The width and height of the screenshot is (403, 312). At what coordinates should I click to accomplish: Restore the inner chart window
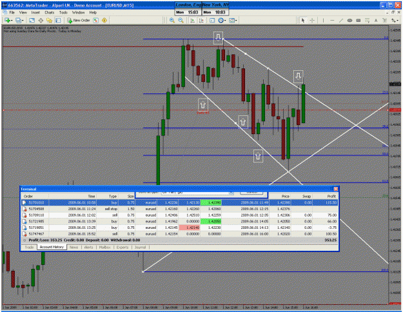[393, 12]
